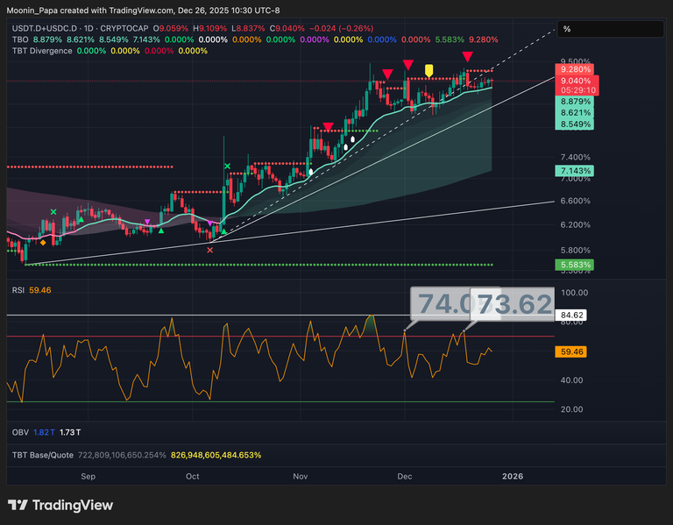Image resolution: width=673 pixels, height=525 pixels.
Task: Click the orange diamond marker below the candles
Action: coord(43,241)
